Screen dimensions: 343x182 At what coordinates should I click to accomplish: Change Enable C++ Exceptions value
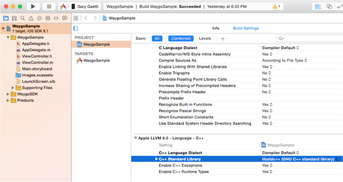pyautogui.click(x=267, y=166)
